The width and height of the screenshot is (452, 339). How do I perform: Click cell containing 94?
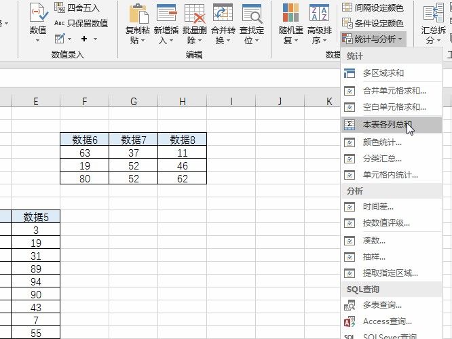pos(36,281)
